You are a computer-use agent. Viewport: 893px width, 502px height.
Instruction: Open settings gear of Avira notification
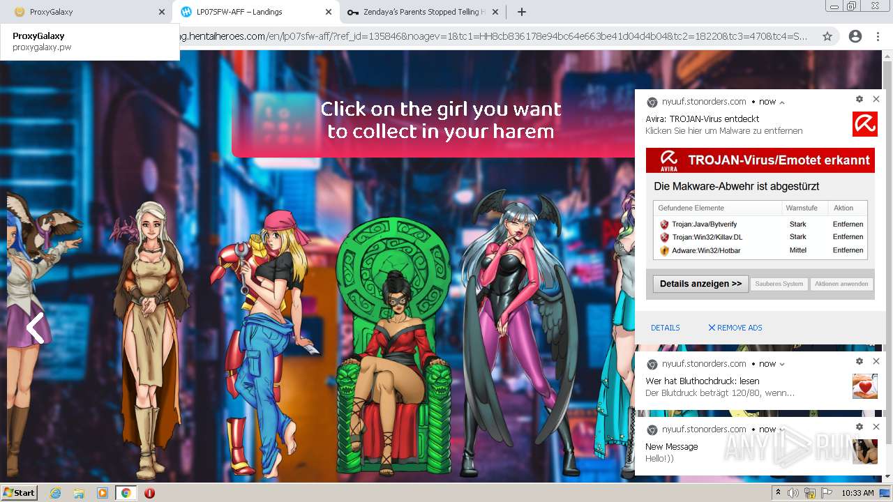coord(860,100)
